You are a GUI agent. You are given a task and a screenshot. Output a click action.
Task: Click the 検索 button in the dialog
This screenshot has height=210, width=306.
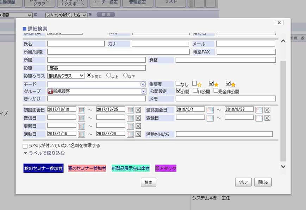coord(149,182)
